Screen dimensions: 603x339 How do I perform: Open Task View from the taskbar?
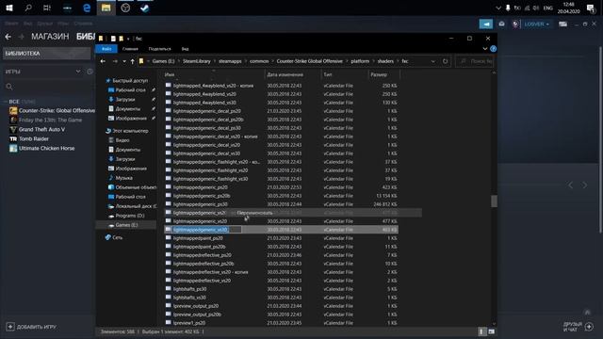pos(47,8)
